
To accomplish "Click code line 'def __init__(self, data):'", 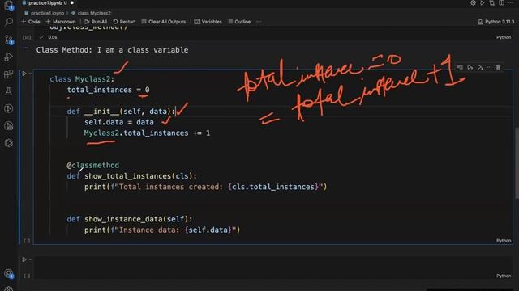I will 121,112.
